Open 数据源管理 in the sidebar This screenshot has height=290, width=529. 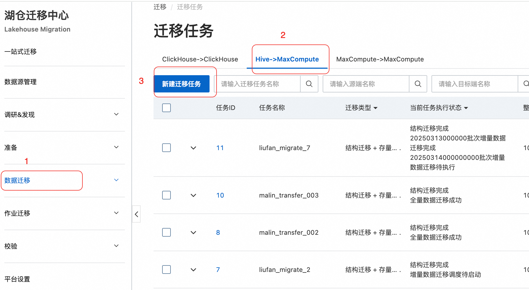[x=20, y=82]
